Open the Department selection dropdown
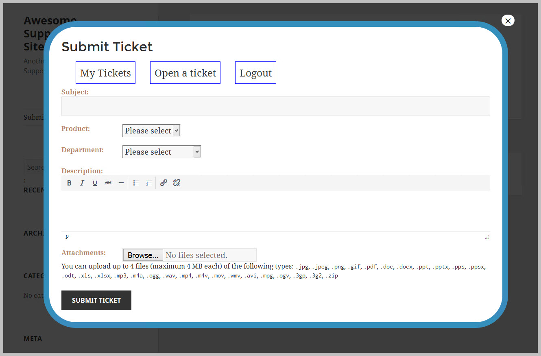Screen dimensions: 541x356 pyautogui.click(x=161, y=151)
